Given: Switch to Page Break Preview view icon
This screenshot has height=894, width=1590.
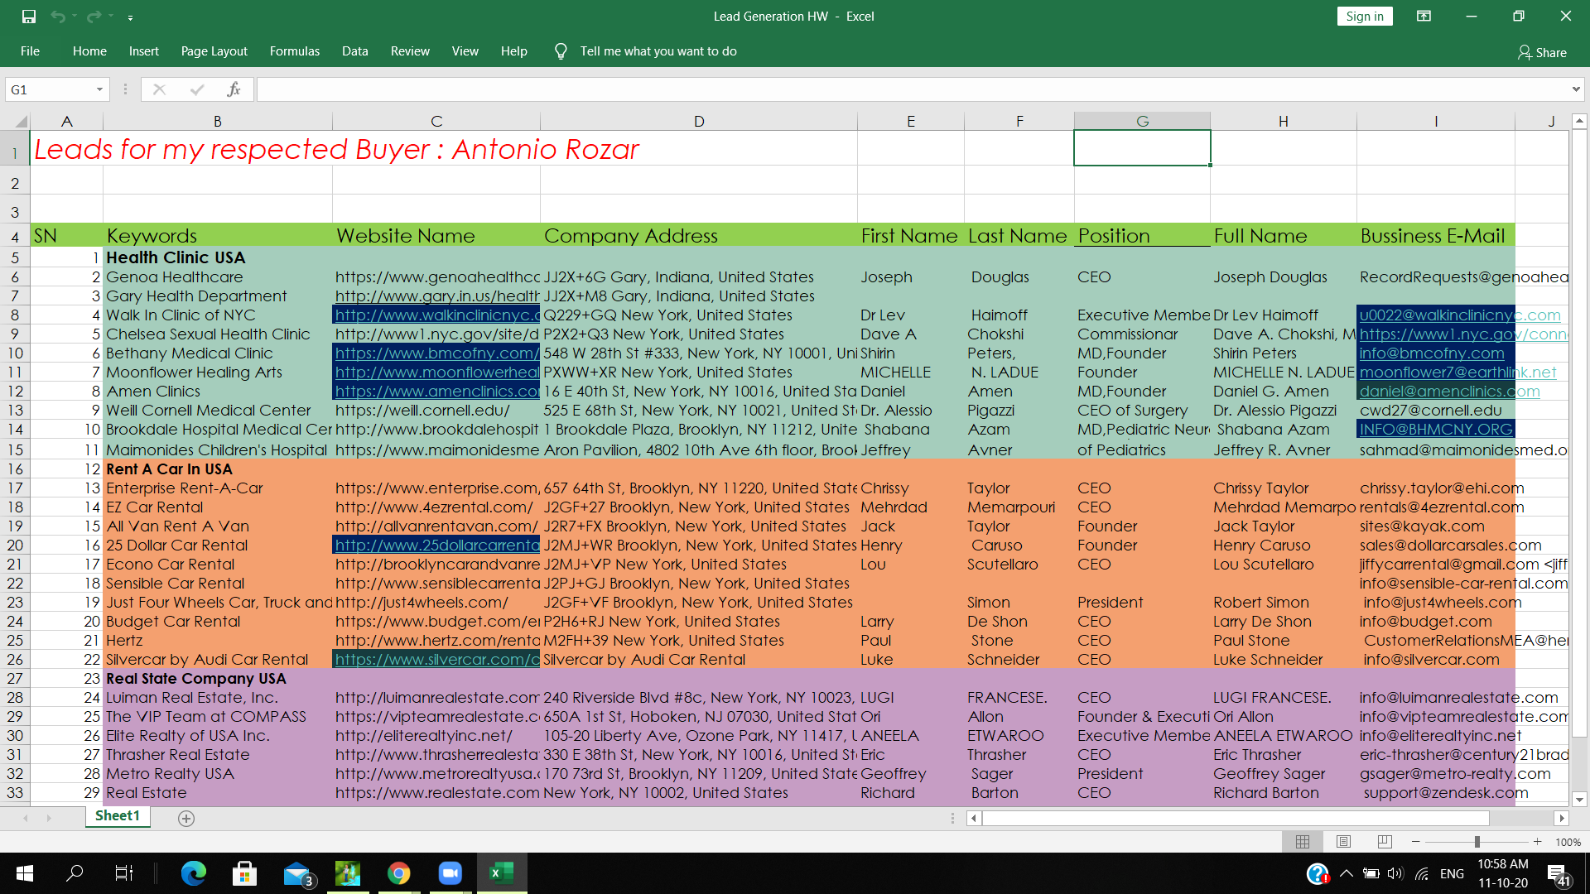Looking at the screenshot, I should (x=1385, y=842).
